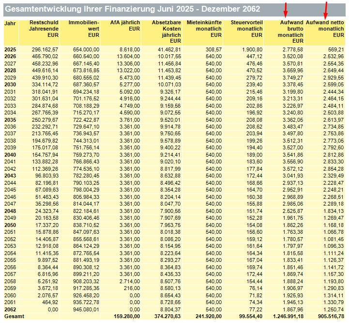Click Steuervorteil value 476,46
Viewport: 349px width, 323px height.
255,64
